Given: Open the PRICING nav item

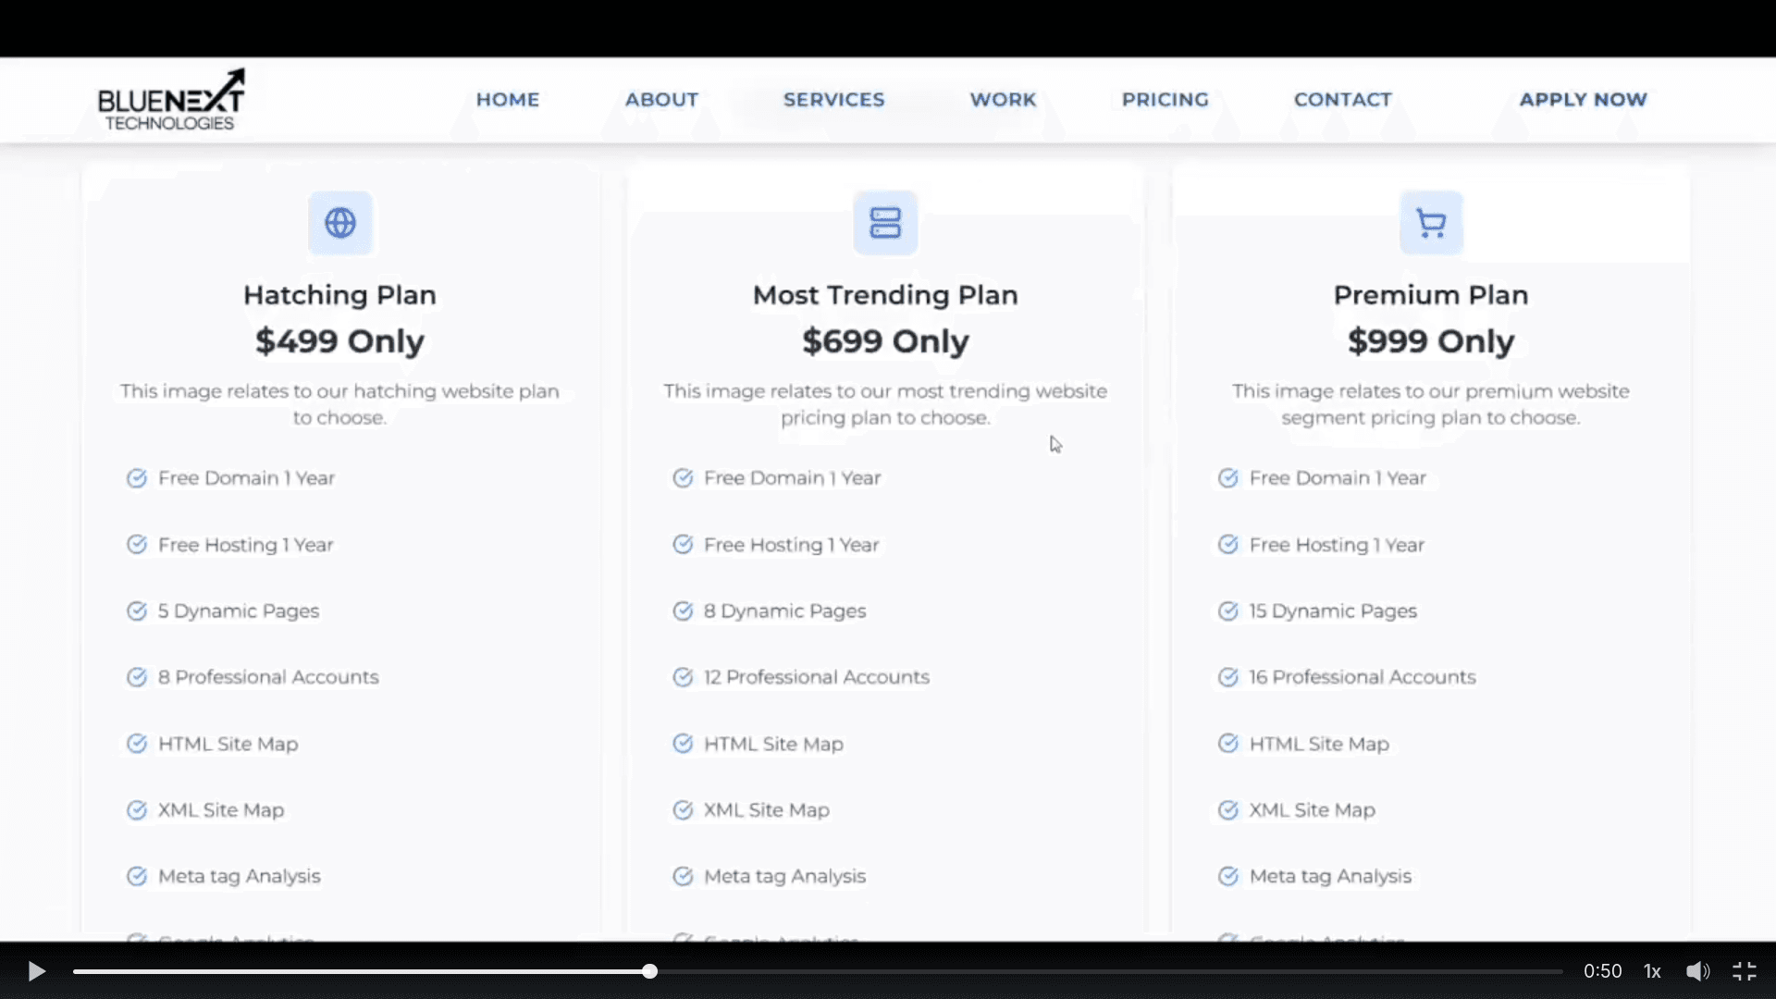Looking at the screenshot, I should 1165,99.
